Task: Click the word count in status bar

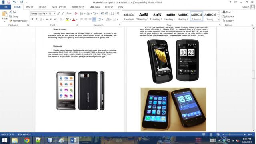Action: click(24, 134)
